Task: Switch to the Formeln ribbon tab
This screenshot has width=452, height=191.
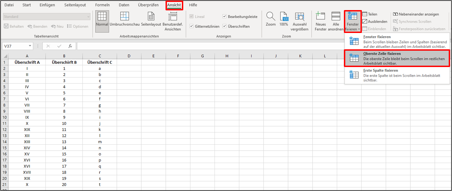Action: click(x=102, y=5)
